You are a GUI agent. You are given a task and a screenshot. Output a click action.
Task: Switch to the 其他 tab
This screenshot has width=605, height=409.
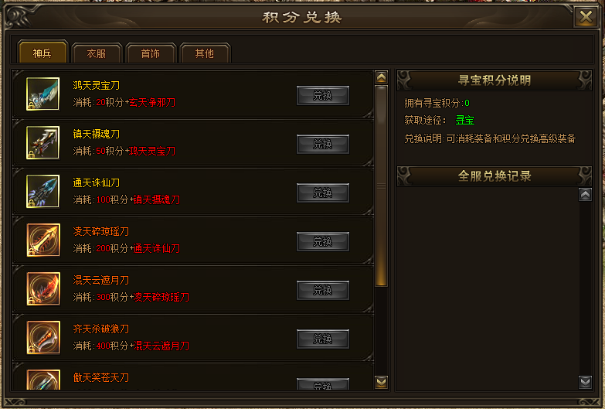coord(205,53)
